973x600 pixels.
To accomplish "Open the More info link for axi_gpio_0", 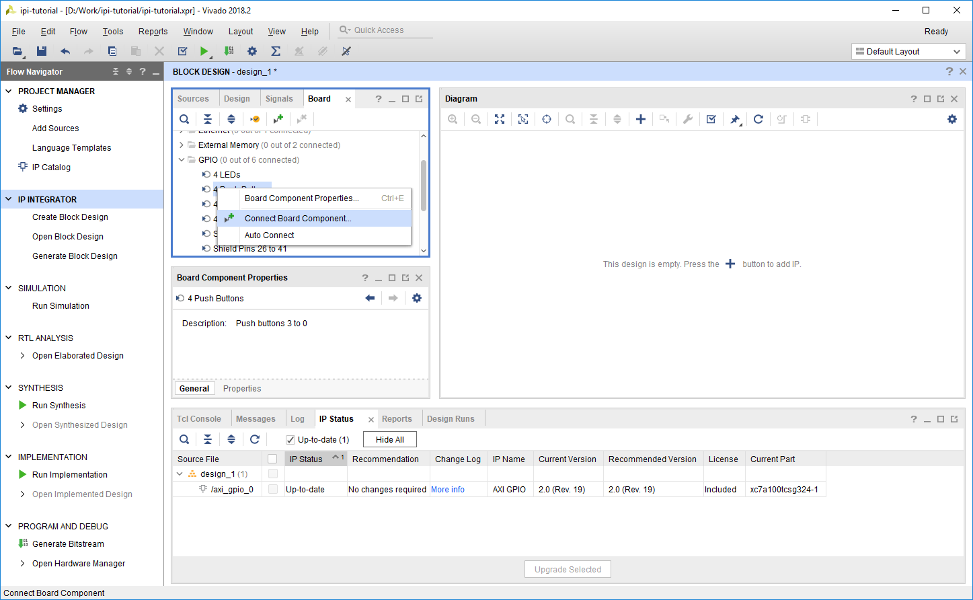I will click(x=448, y=490).
